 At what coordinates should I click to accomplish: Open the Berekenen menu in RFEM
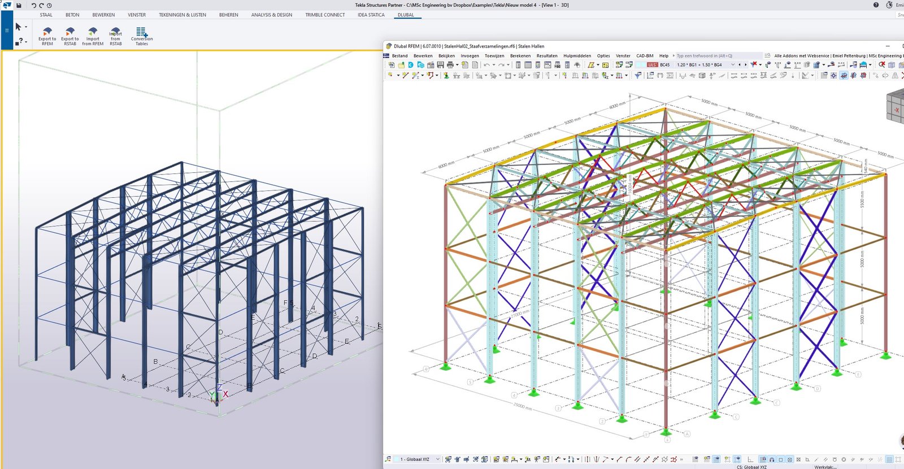click(520, 56)
